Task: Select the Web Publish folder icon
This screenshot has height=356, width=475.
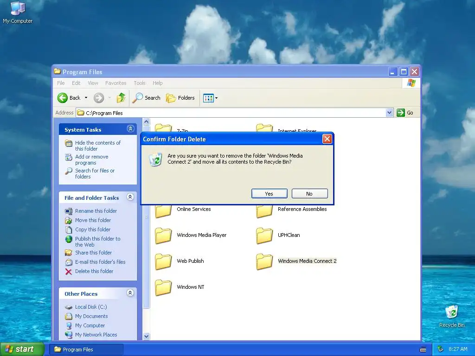Action: [x=163, y=261]
